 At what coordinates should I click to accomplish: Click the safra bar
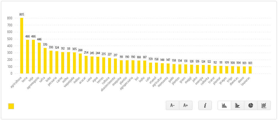click(x=45, y=61)
